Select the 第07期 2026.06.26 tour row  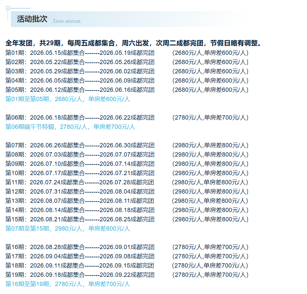click(127, 145)
